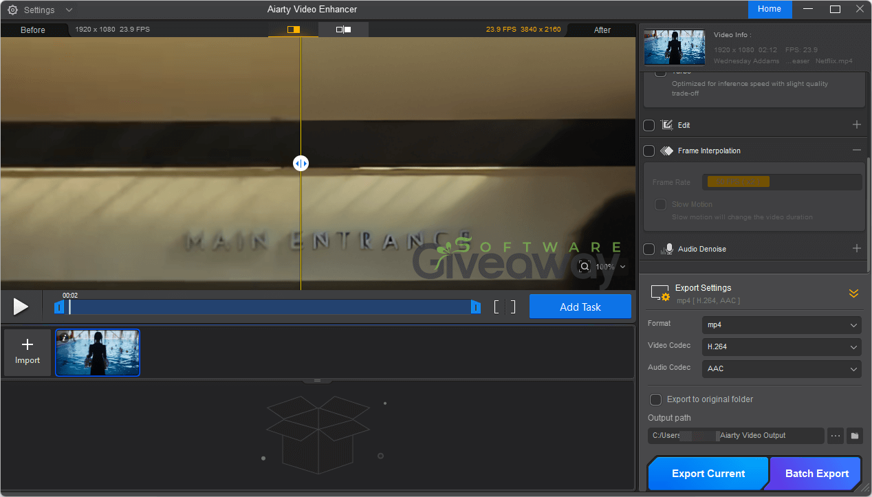The width and height of the screenshot is (872, 497).
Task: Click the Settings label text
Action: (39, 10)
